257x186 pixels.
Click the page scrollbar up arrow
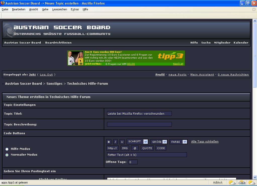pos(255,21)
